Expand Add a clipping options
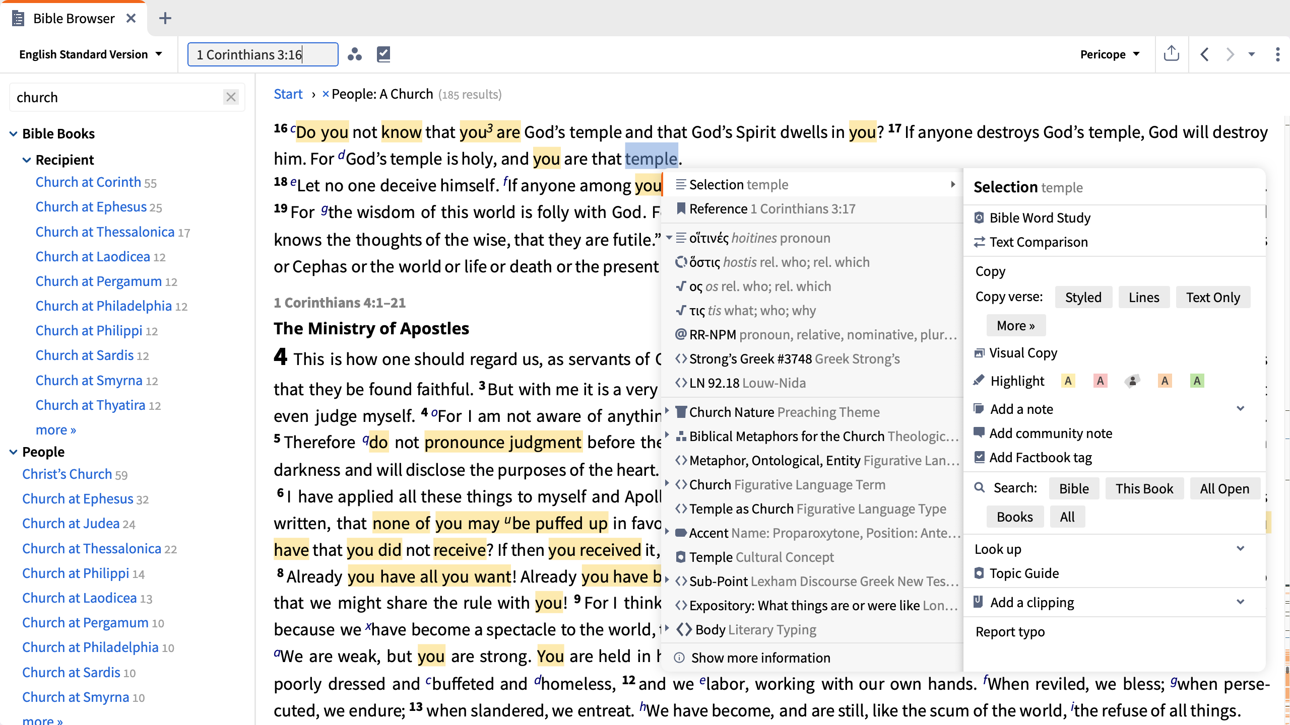 [1240, 602]
